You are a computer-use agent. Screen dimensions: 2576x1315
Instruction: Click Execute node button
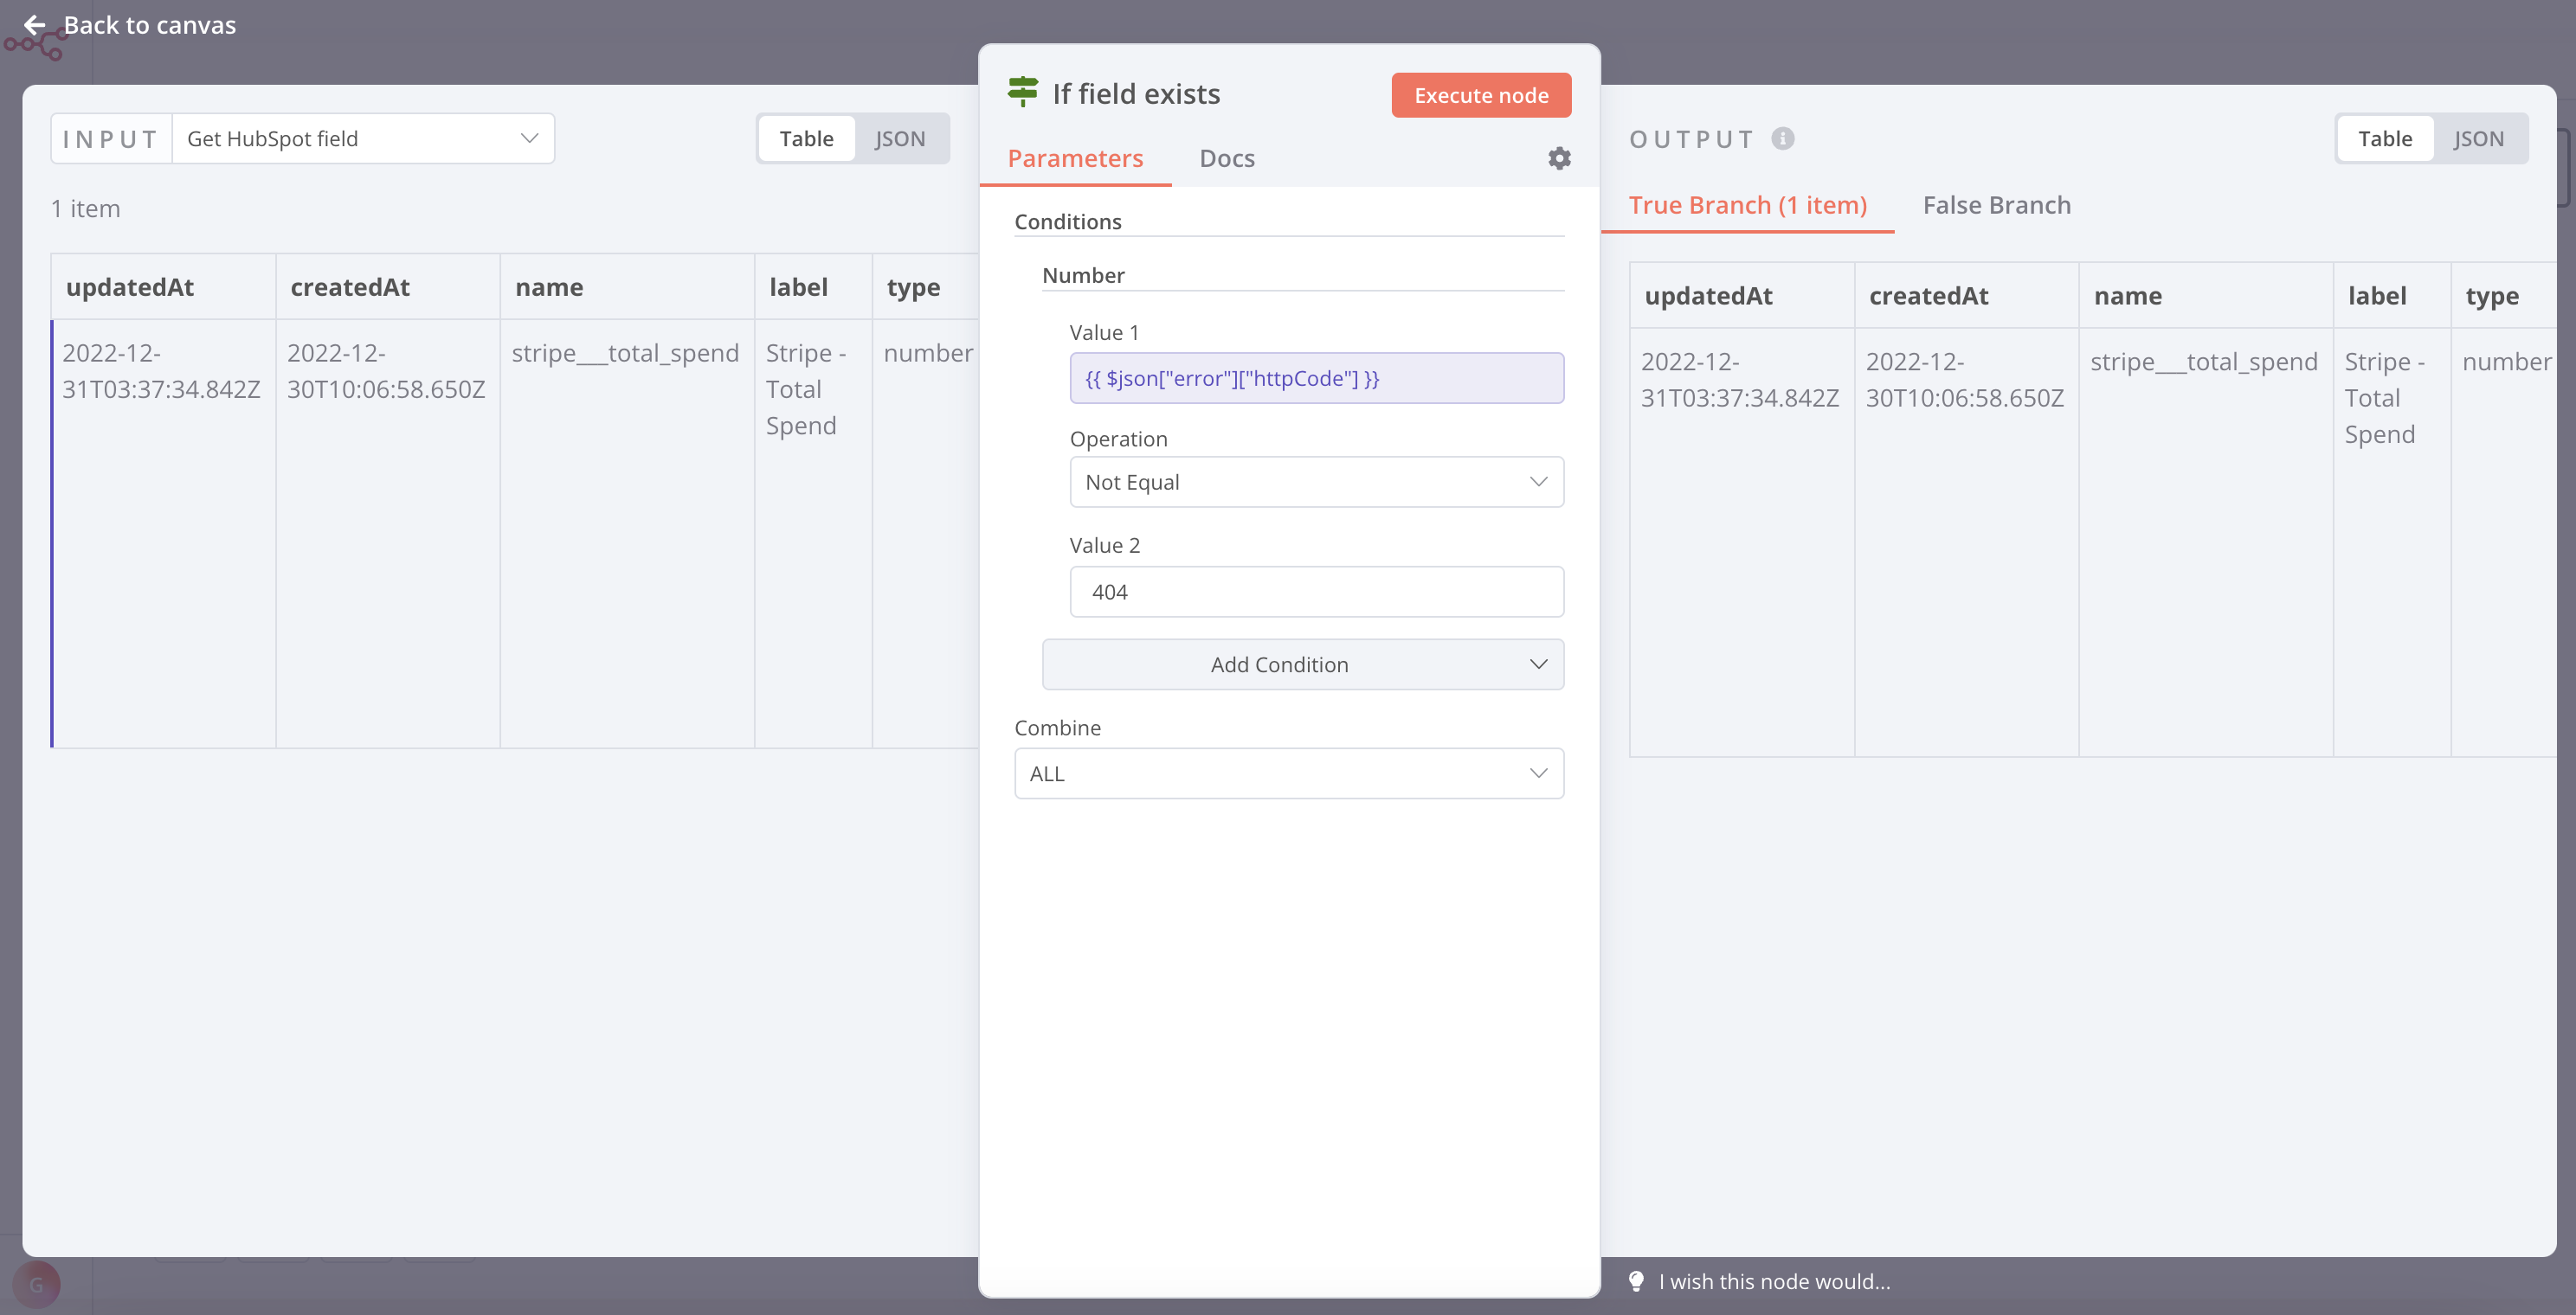(x=1480, y=94)
